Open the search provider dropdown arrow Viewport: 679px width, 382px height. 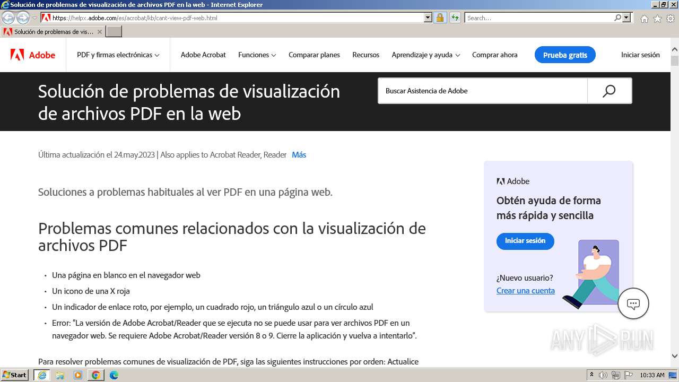click(626, 18)
